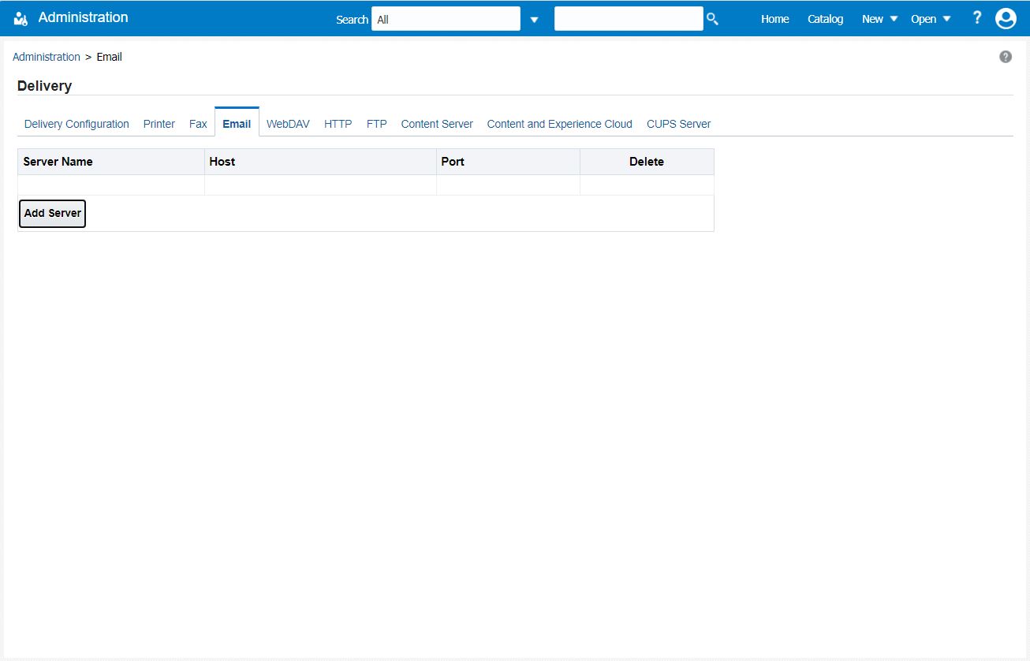This screenshot has height=661, width=1030.
Task: Click the search magnifier icon
Action: pyautogui.click(x=712, y=19)
